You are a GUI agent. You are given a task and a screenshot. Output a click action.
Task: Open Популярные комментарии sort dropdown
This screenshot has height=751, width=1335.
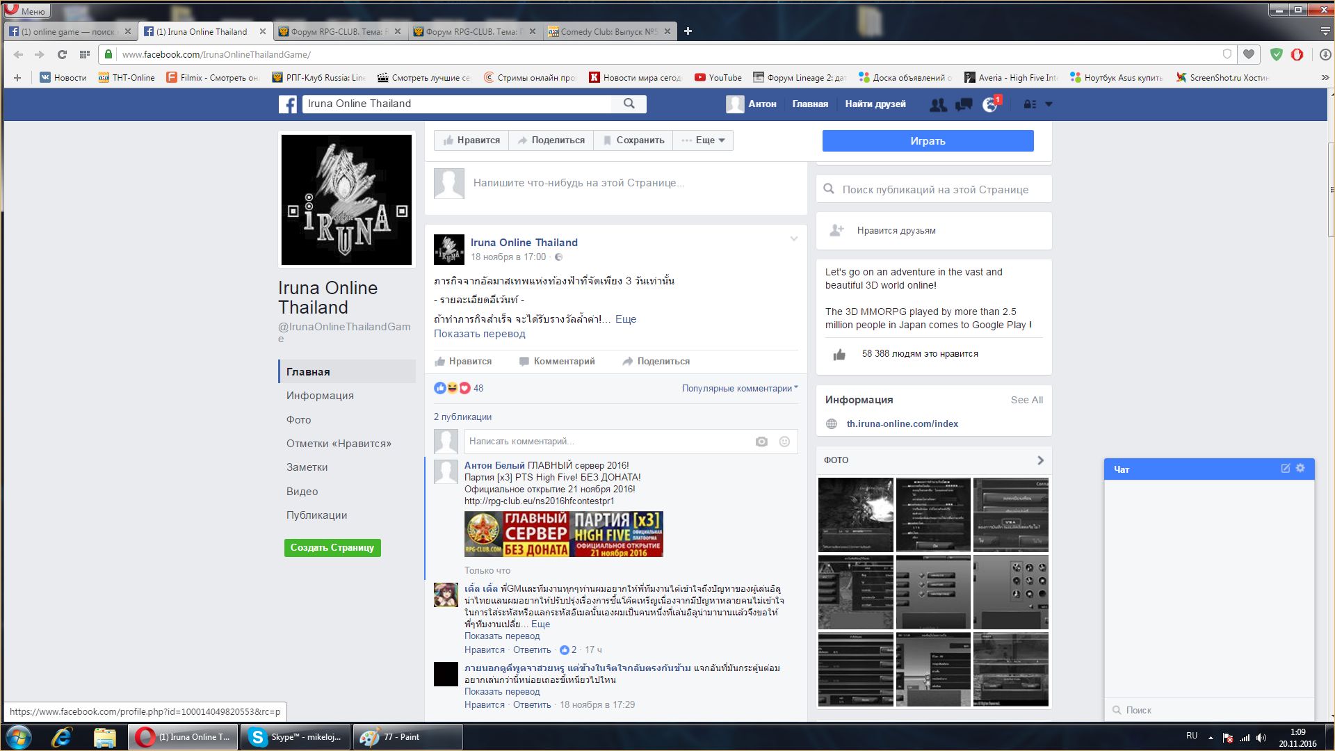coord(740,389)
